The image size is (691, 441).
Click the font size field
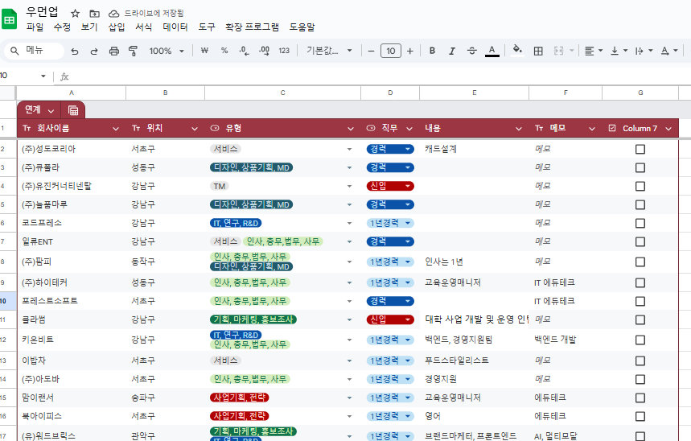pos(391,52)
